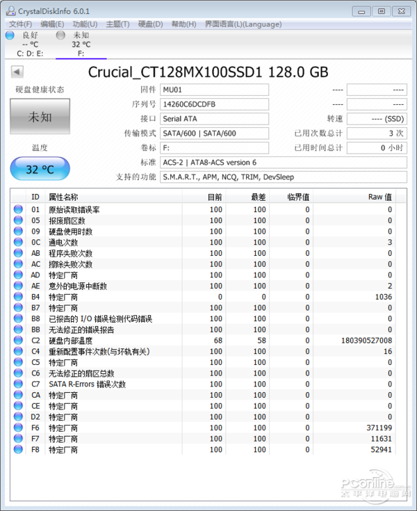
Task: Select the 未知 32 °C F: disk tab
Action: pos(81,44)
